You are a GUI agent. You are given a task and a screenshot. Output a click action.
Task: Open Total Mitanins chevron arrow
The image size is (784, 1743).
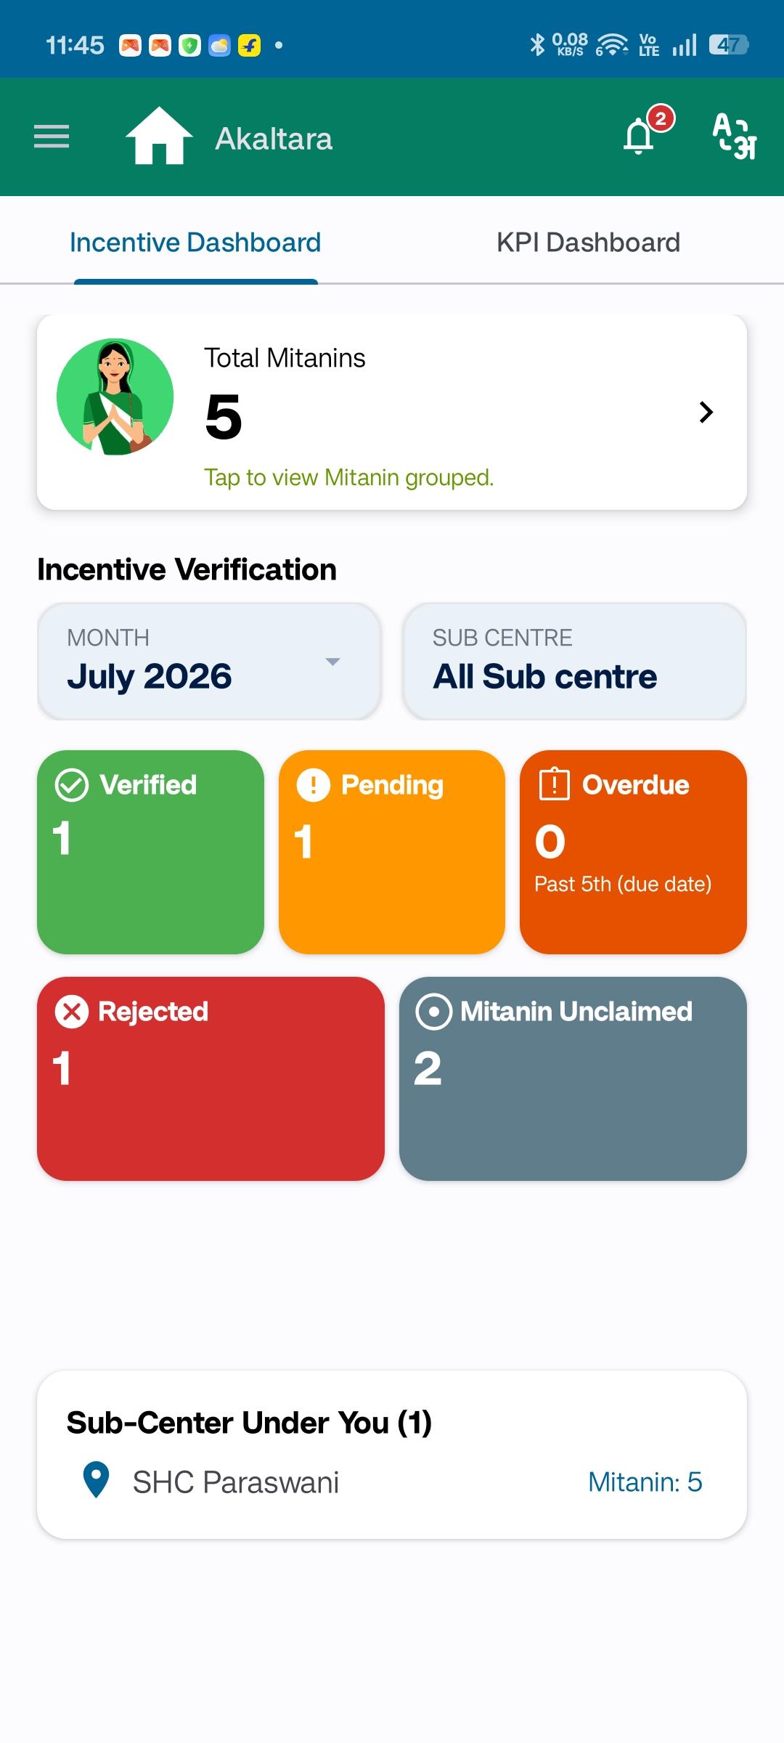[706, 413]
